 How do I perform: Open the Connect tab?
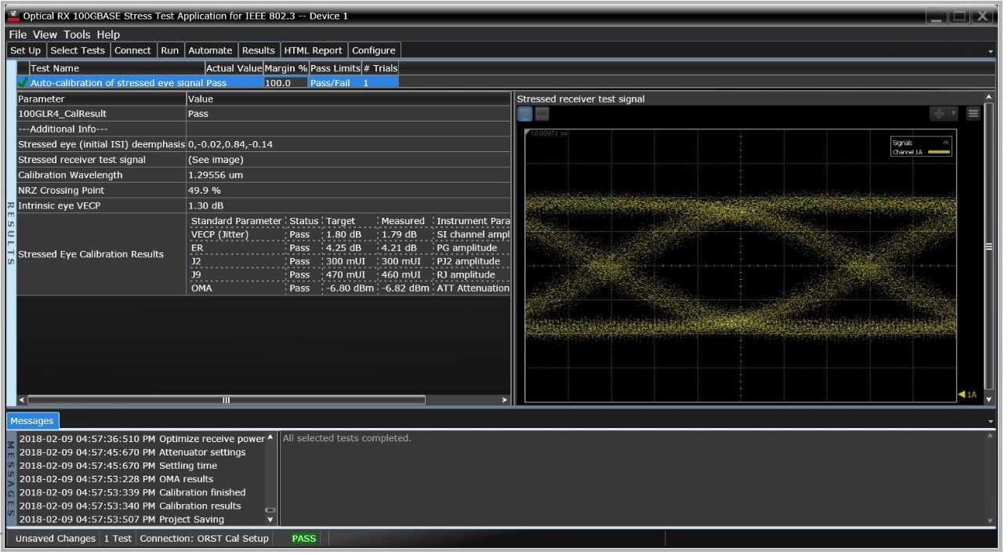tap(132, 49)
